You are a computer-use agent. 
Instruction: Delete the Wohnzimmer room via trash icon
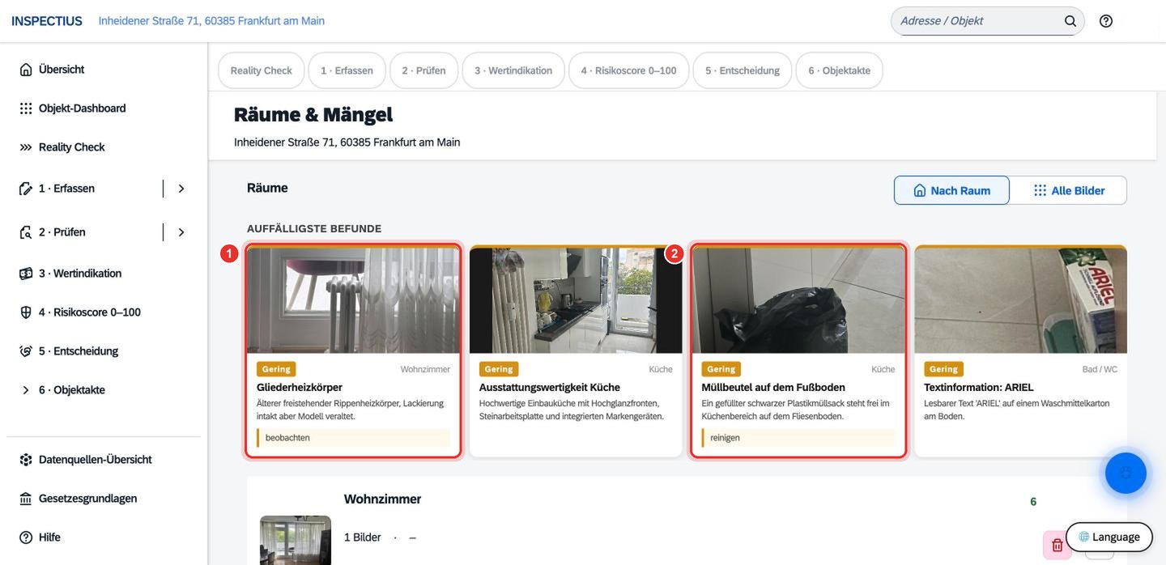click(1057, 545)
